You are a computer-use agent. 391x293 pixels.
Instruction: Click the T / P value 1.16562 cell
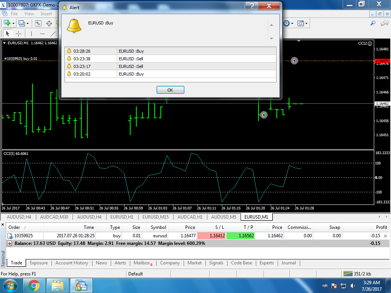(x=241, y=236)
